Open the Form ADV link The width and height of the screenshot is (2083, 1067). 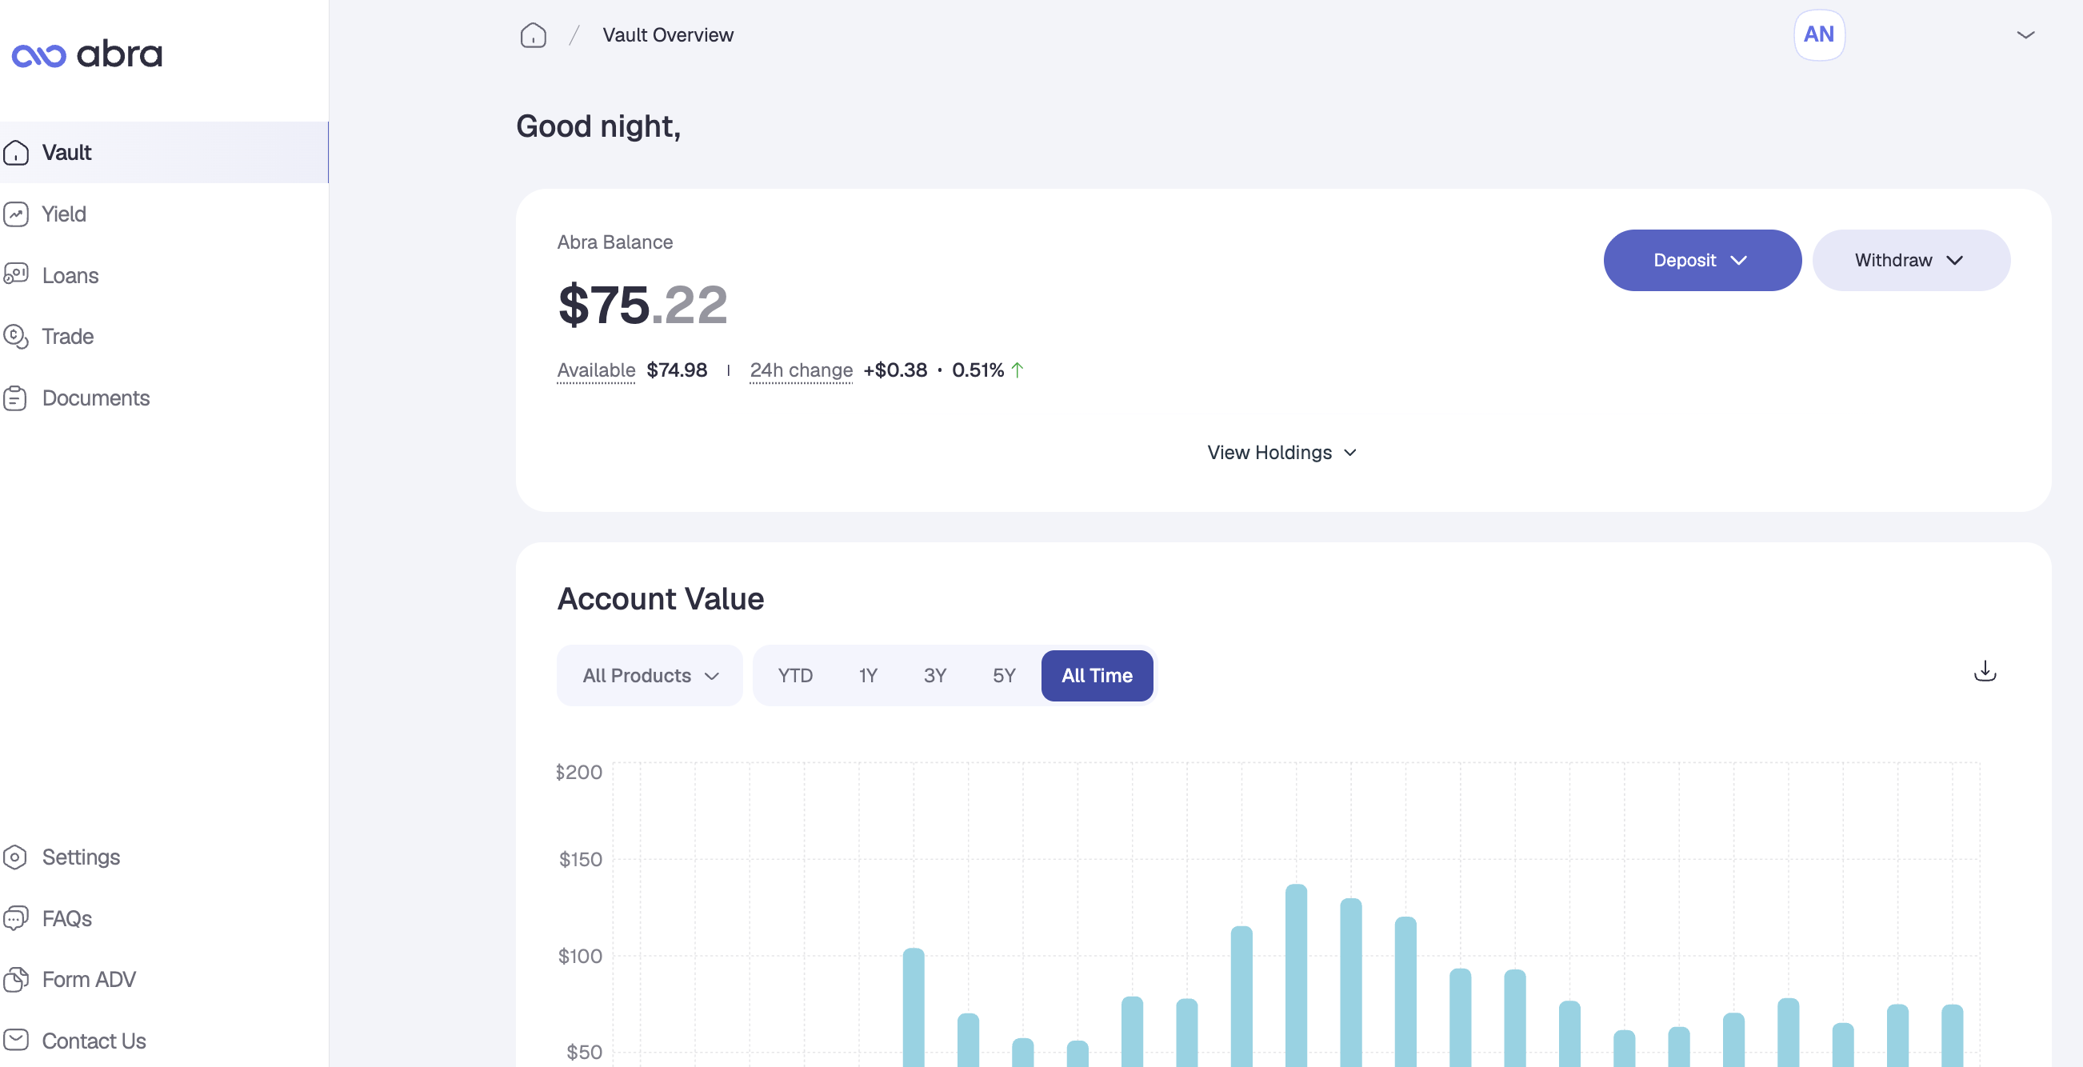tap(164, 980)
